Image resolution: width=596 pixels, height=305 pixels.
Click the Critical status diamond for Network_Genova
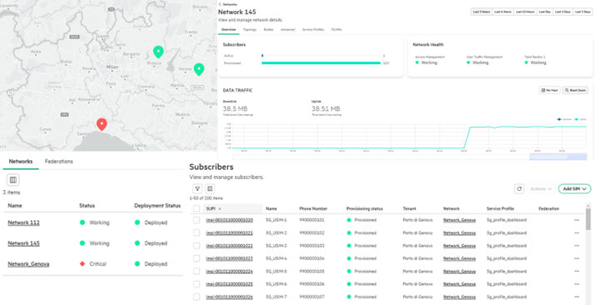pyautogui.click(x=82, y=263)
